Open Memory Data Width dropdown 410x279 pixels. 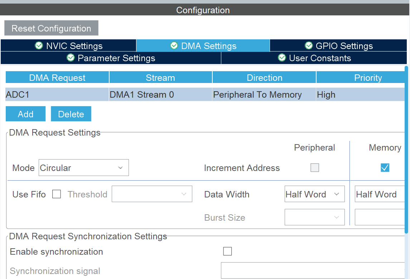tap(380, 194)
